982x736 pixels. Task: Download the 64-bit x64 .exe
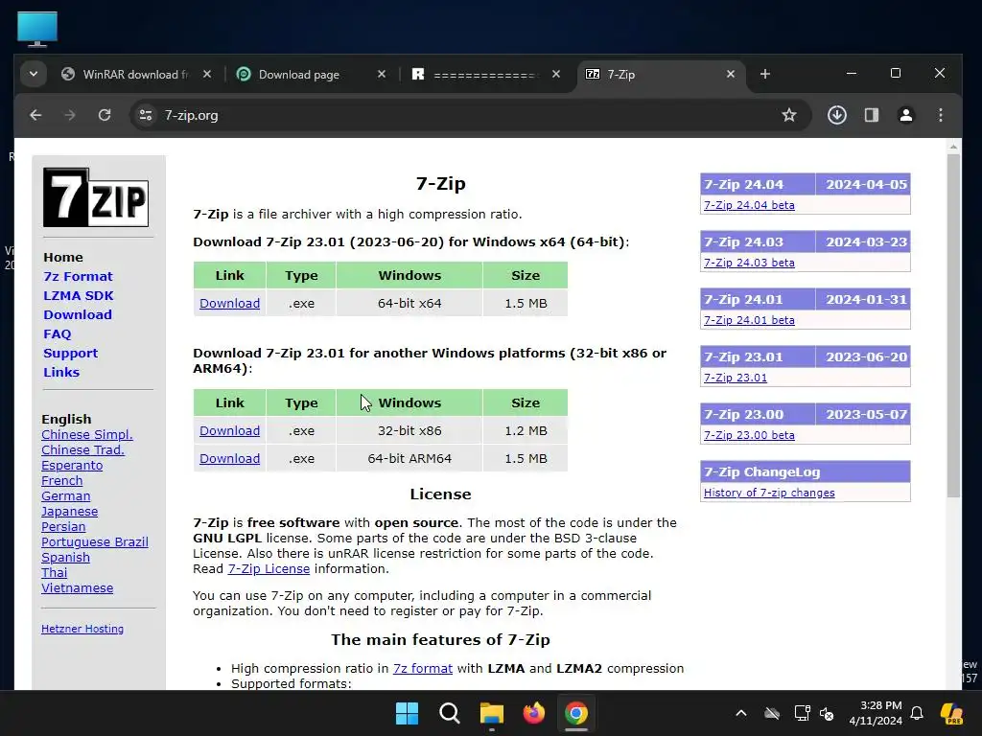[x=229, y=304]
